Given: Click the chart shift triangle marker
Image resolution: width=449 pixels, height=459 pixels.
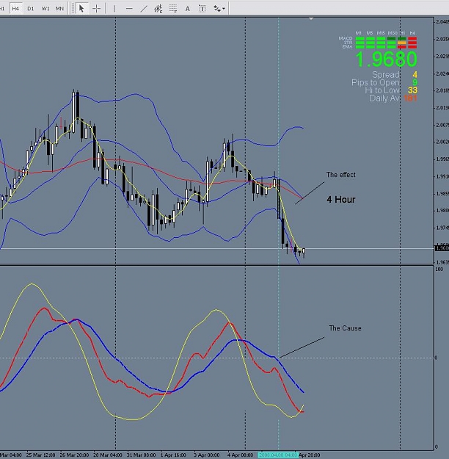Looking at the screenshot, I should click(311, 19).
